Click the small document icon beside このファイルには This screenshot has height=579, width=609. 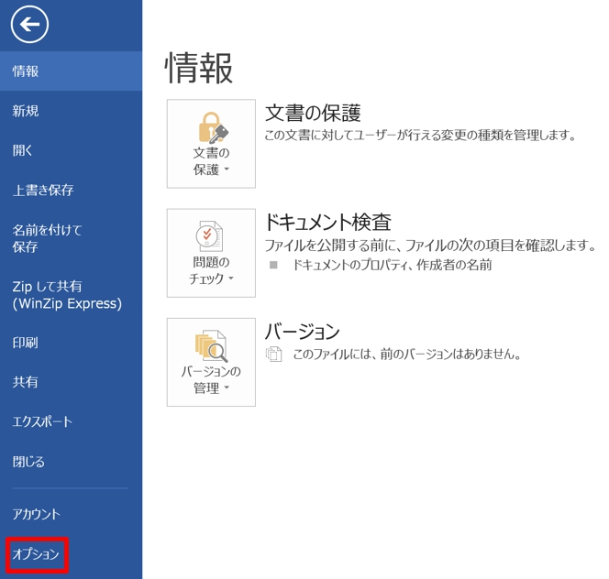[274, 354]
